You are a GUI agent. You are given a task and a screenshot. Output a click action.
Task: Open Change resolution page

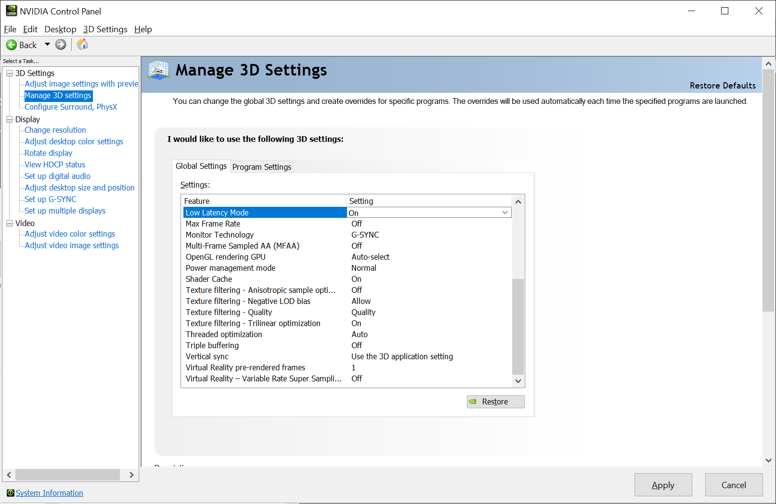tap(55, 130)
